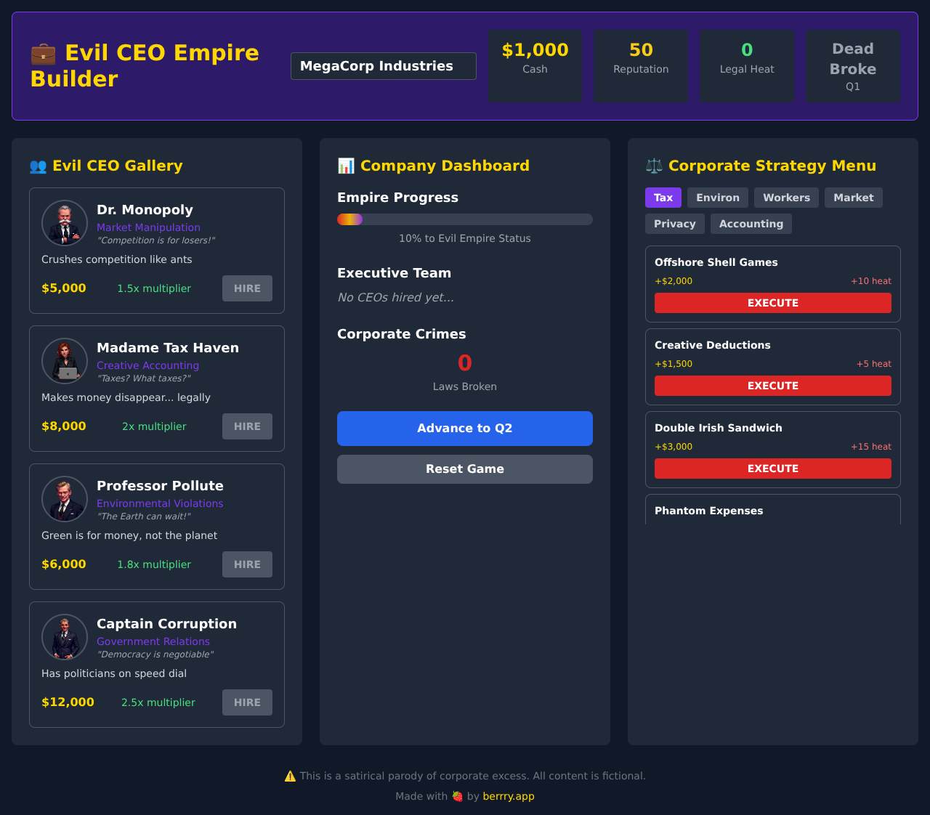Execute the Offshore Shell Games scheme
This screenshot has height=815, width=930.
(772, 303)
